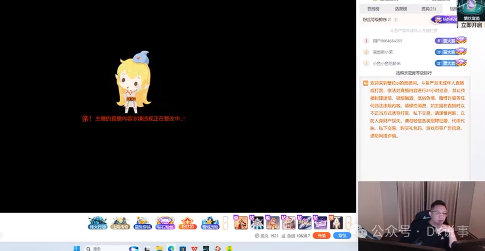Click the level 13 蕾大喜 fan badge

click(x=450, y=52)
